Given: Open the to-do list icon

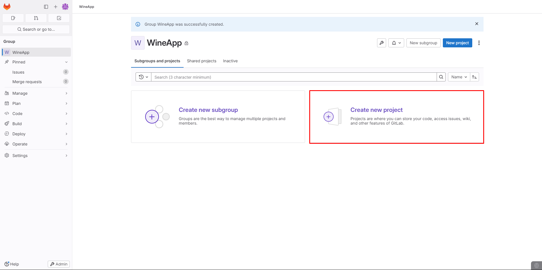Looking at the screenshot, I should point(59,18).
